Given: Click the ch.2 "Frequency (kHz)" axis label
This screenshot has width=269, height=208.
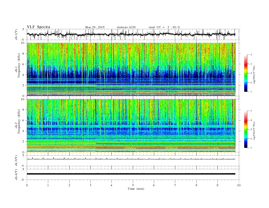Looking at the screenshot, I should pyautogui.click(x=19, y=121).
